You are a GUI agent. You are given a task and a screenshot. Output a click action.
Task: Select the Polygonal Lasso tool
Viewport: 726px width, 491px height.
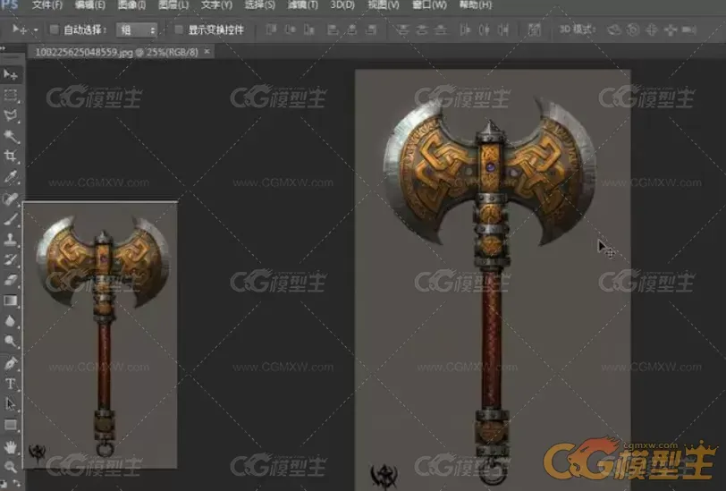coord(10,115)
